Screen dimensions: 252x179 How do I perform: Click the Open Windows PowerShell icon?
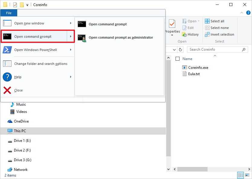coord(7,50)
